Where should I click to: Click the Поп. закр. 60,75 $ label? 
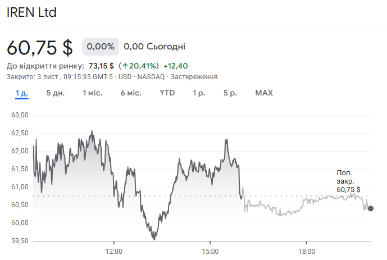348,181
